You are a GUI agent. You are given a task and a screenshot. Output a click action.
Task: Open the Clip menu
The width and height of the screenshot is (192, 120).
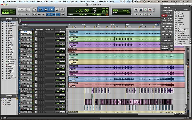46,2
